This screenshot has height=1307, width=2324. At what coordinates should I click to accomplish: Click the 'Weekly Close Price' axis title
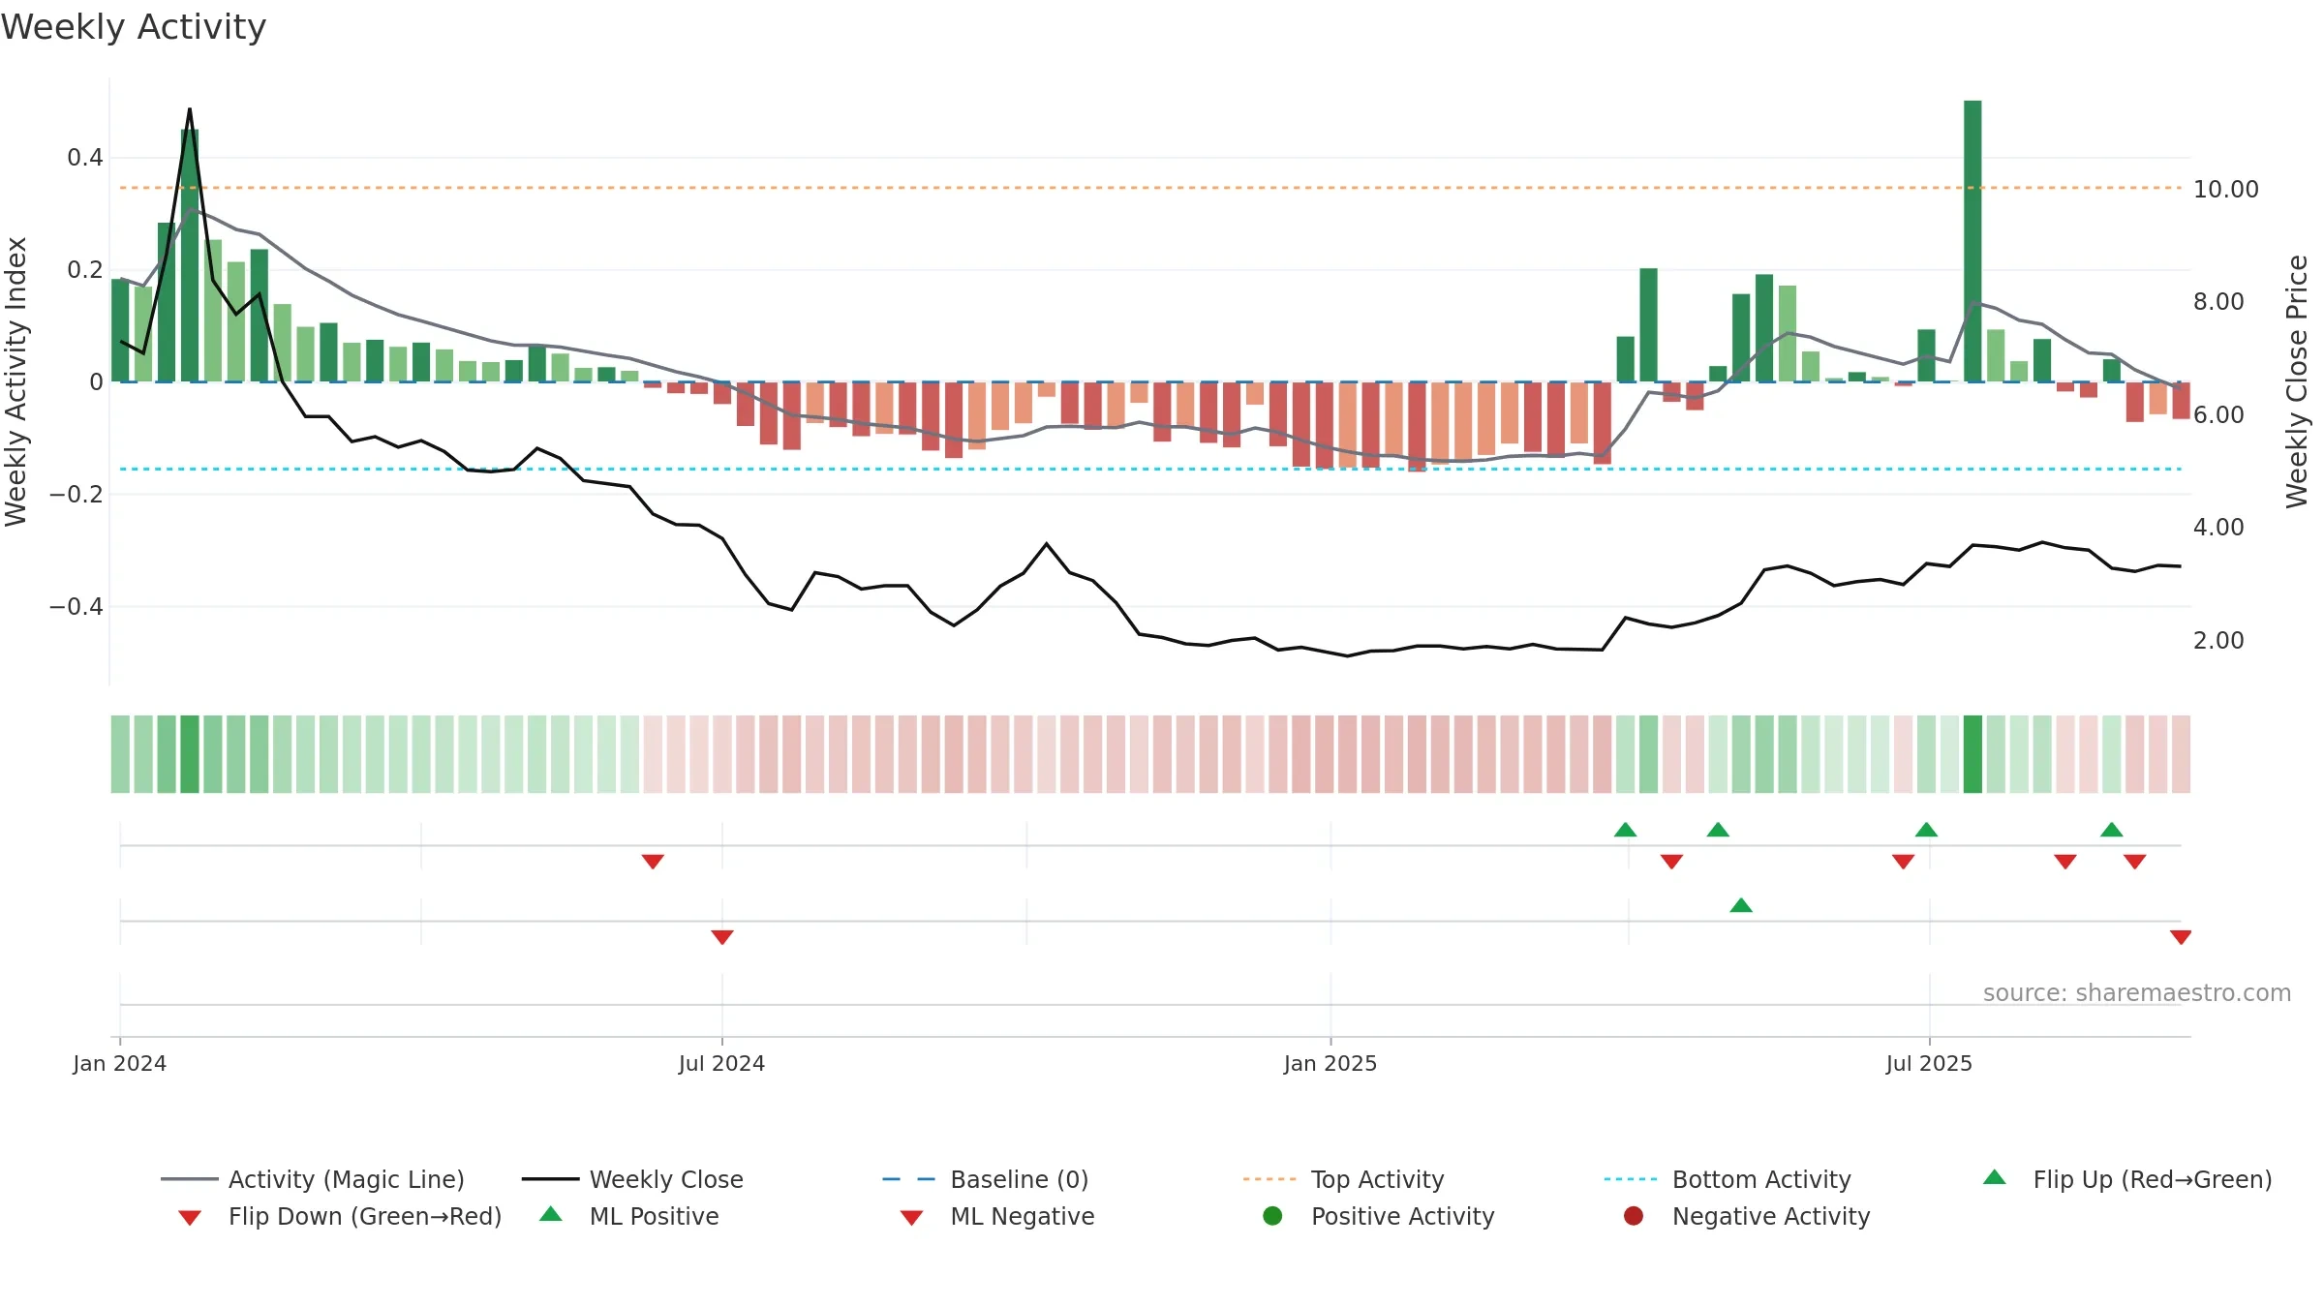point(2297,381)
